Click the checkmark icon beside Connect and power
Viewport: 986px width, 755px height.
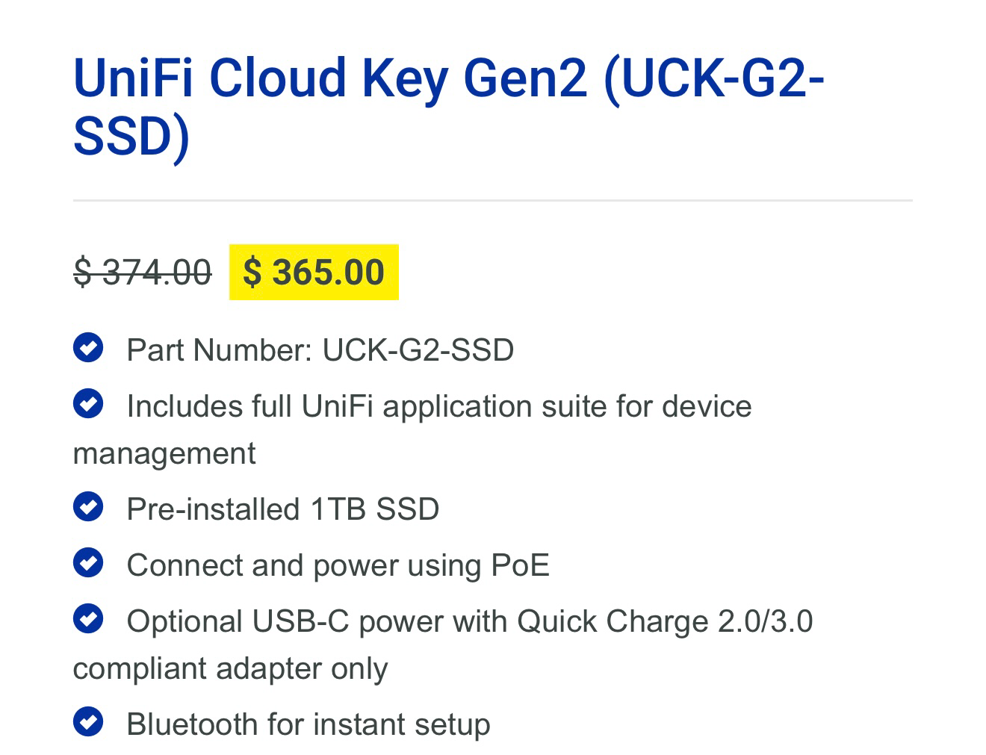click(88, 563)
